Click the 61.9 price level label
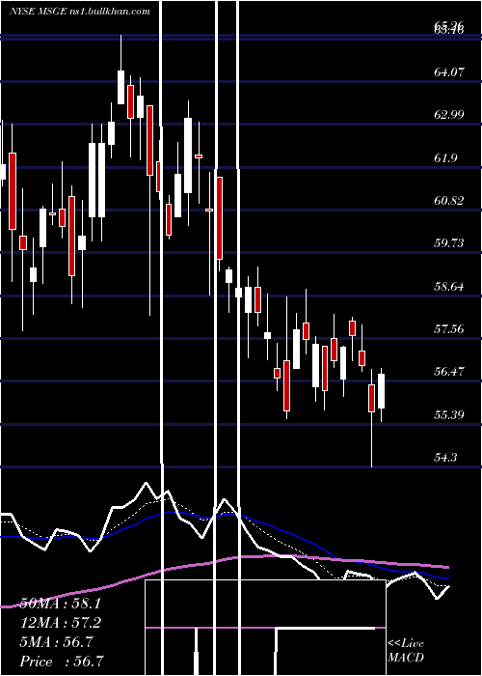Image resolution: width=482 pixels, height=676 pixels. (445, 157)
